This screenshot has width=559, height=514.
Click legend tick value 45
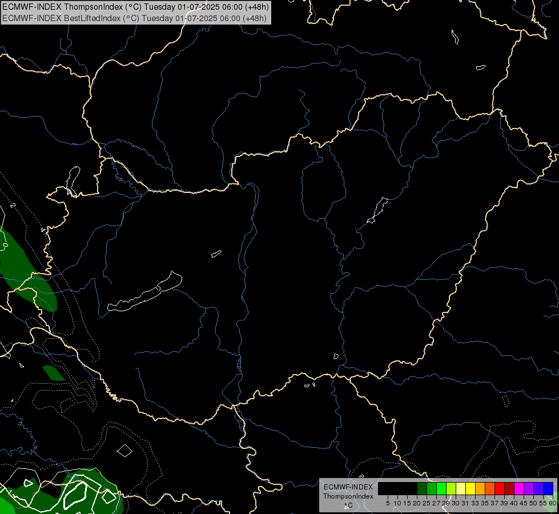point(524,503)
